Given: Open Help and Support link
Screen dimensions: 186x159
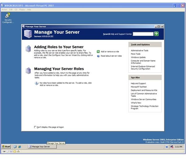Looking at the screenshot, I should point(138,84).
